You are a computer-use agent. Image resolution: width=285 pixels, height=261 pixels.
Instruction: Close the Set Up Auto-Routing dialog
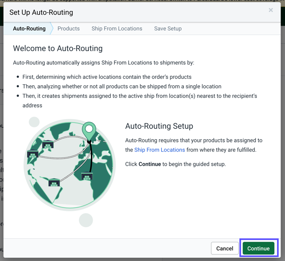(x=271, y=10)
